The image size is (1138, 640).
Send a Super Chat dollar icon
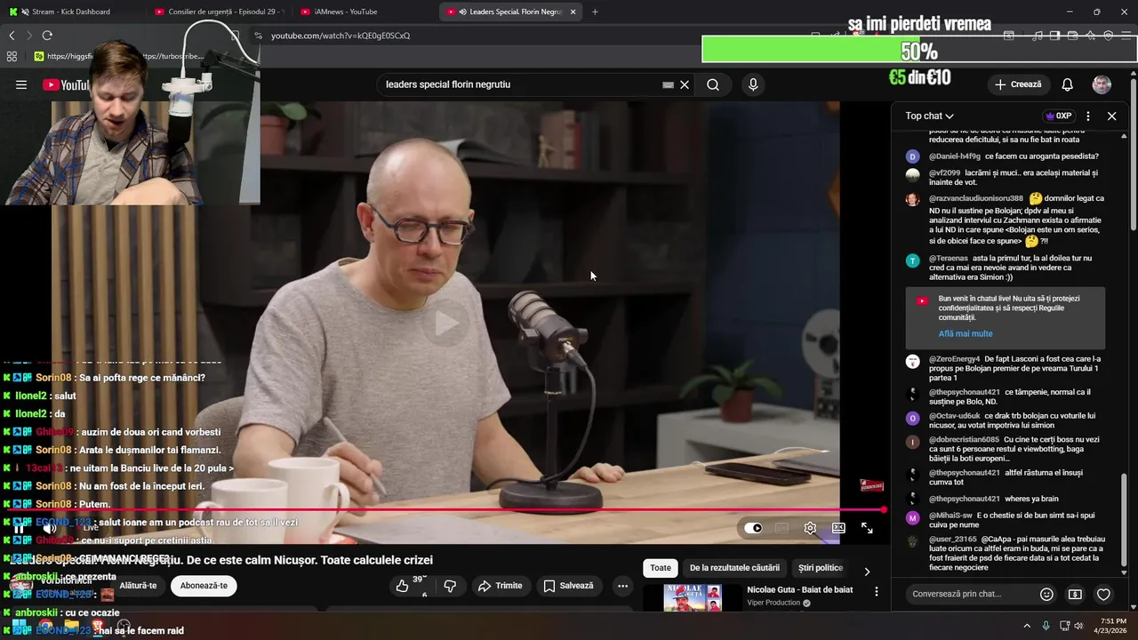1075,594
